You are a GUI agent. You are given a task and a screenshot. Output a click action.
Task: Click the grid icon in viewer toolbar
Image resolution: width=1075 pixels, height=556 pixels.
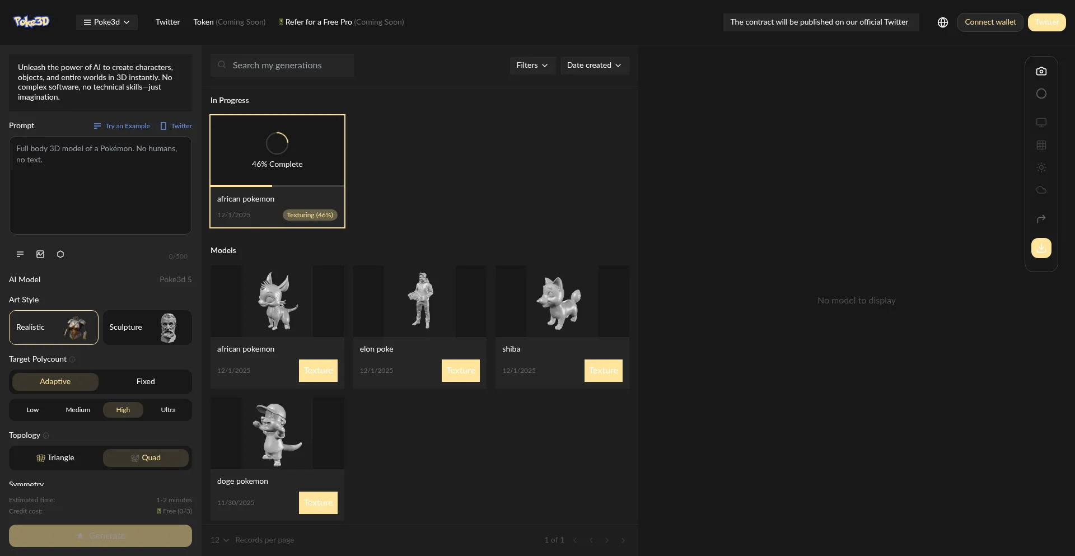pos(1041,145)
